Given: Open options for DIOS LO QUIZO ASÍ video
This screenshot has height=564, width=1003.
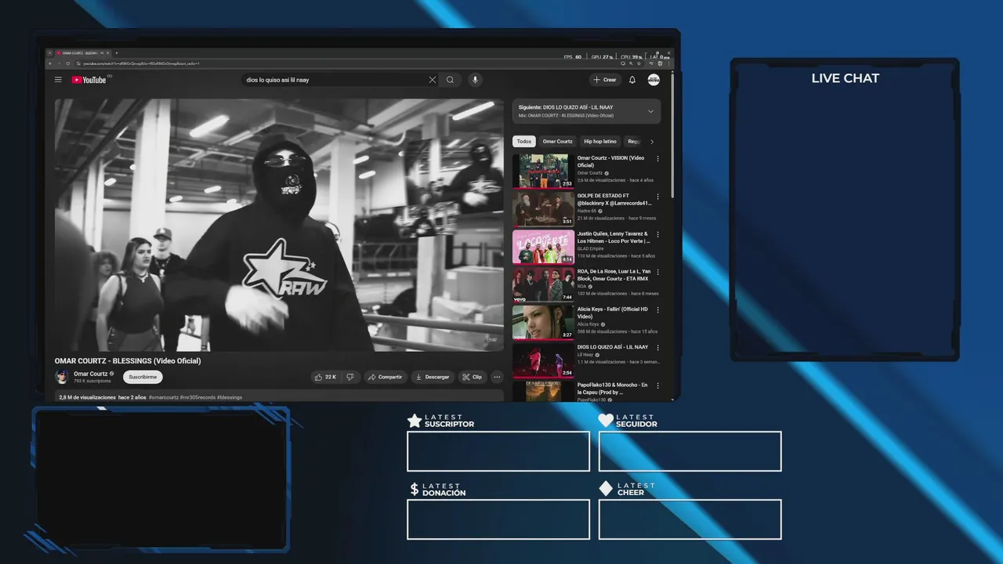Looking at the screenshot, I should pos(657,347).
